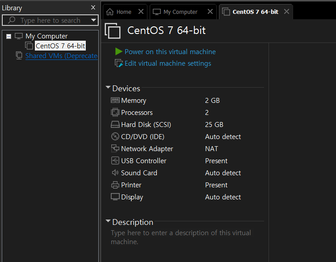Switch to the Home tab
The image size is (336, 262).
tap(125, 12)
